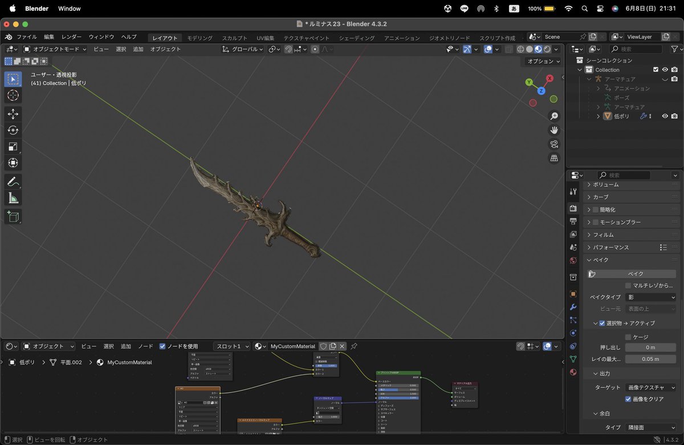Expand the 低ポリ object in outliner
The image size is (684, 445).
pyautogui.click(x=598, y=116)
